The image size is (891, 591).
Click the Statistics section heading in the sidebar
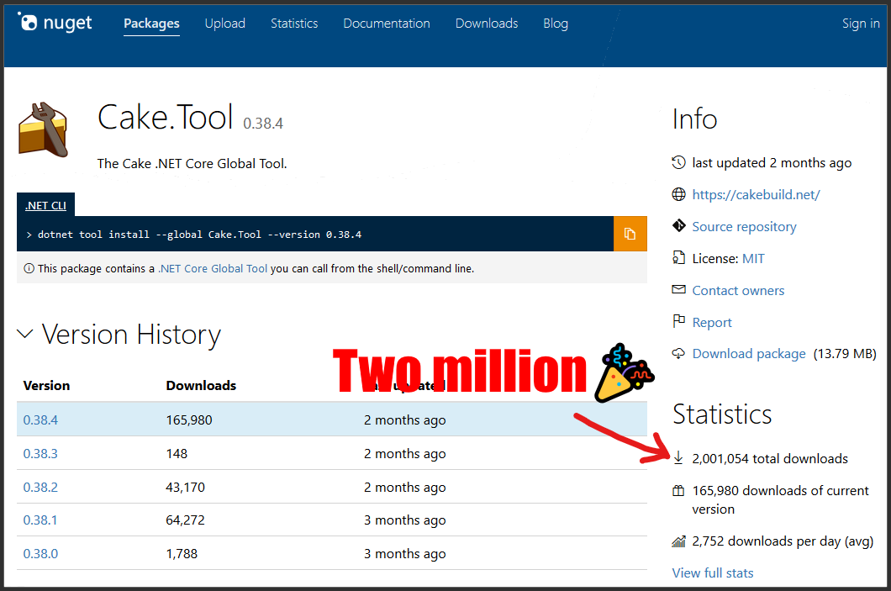coord(722,414)
